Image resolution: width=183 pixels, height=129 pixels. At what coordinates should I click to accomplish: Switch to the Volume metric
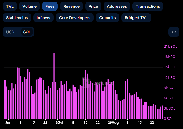point(29,6)
